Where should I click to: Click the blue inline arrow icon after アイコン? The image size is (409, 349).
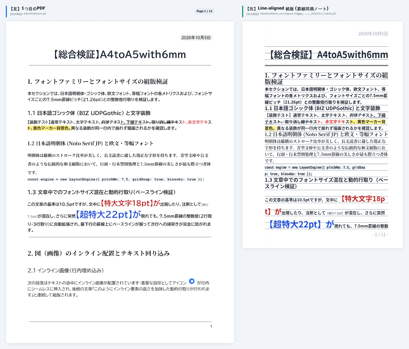pyautogui.click(x=192, y=281)
